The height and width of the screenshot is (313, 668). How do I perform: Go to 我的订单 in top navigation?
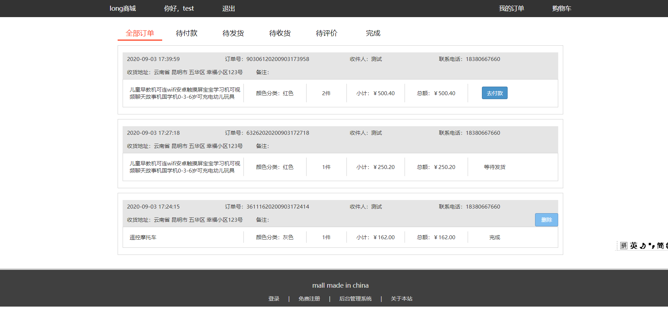(x=511, y=9)
